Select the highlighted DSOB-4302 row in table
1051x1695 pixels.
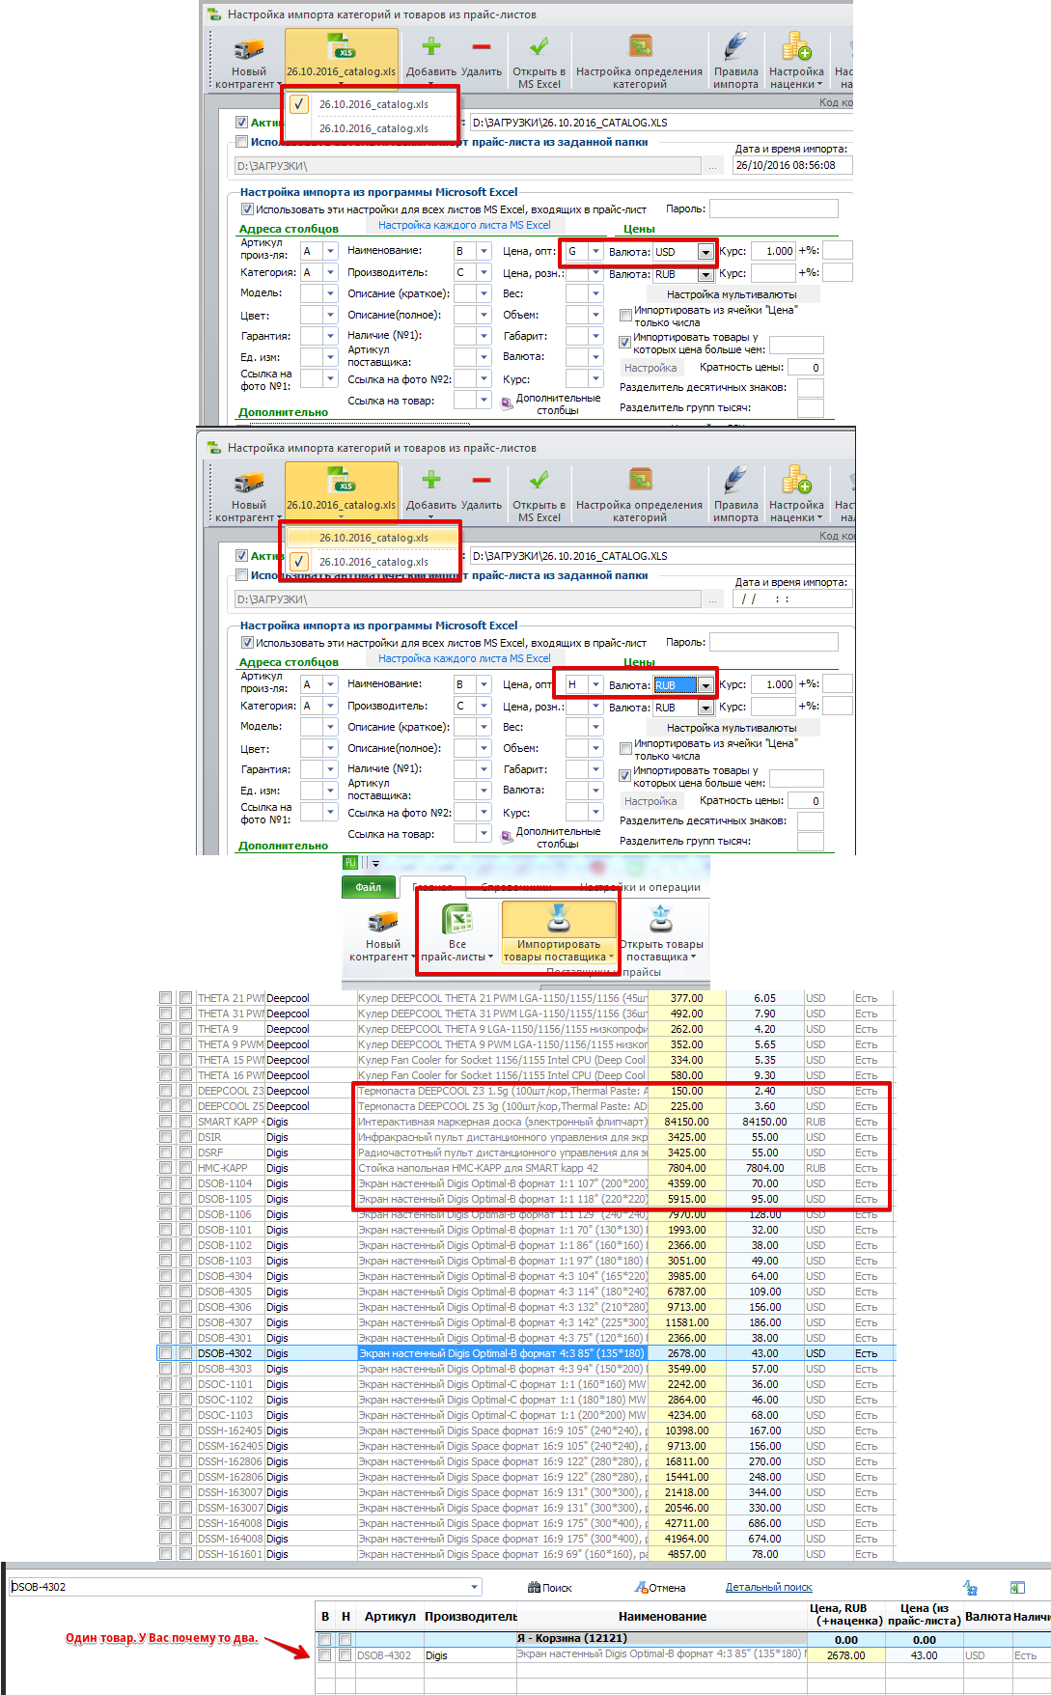click(527, 1353)
